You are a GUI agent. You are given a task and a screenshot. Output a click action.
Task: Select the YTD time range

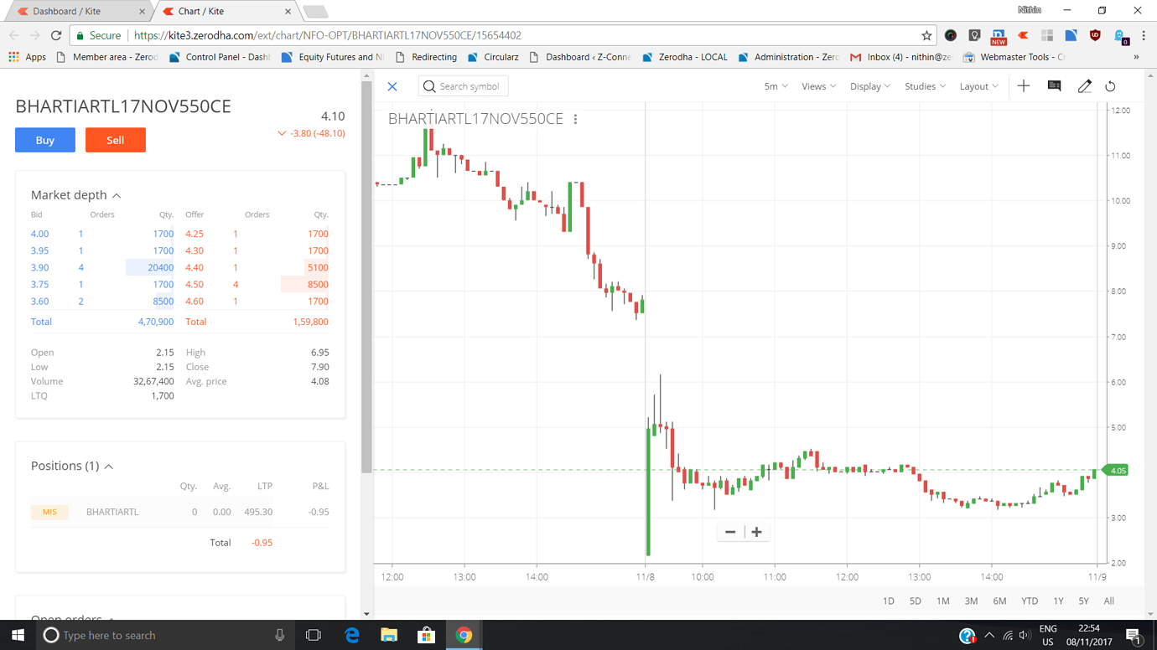point(1030,601)
